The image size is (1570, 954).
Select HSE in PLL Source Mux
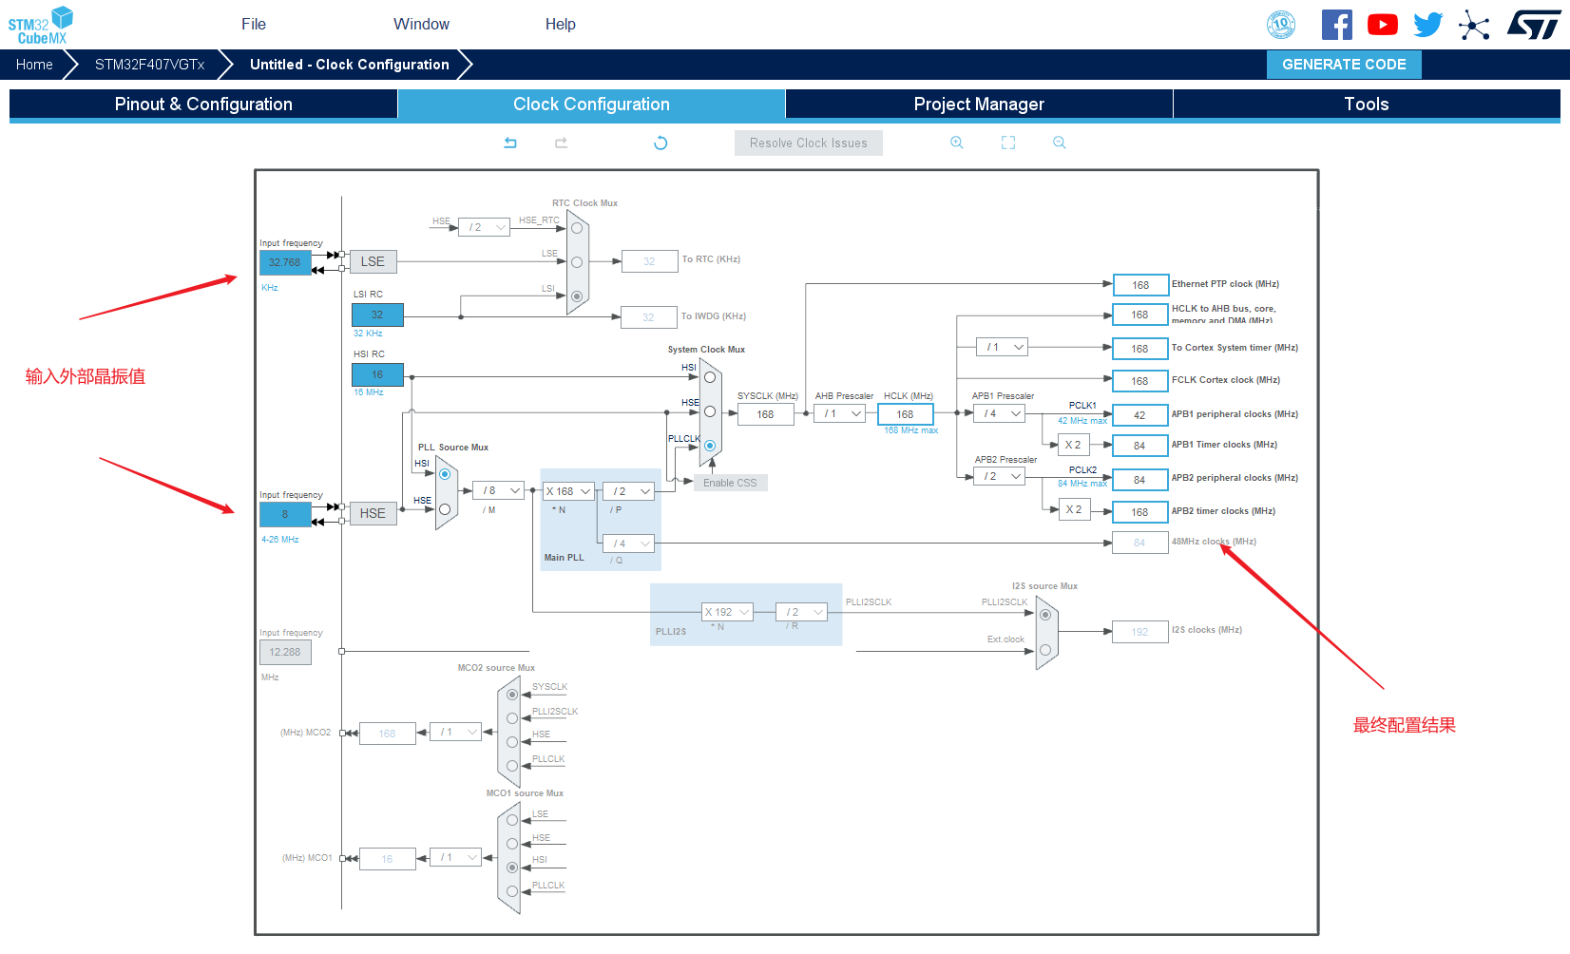(x=445, y=509)
